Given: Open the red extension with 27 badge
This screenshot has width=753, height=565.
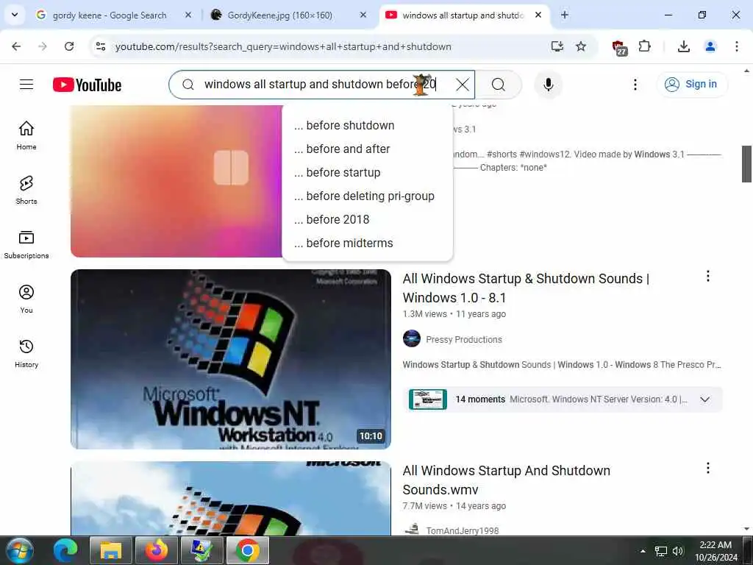Looking at the screenshot, I should [x=619, y=48].
